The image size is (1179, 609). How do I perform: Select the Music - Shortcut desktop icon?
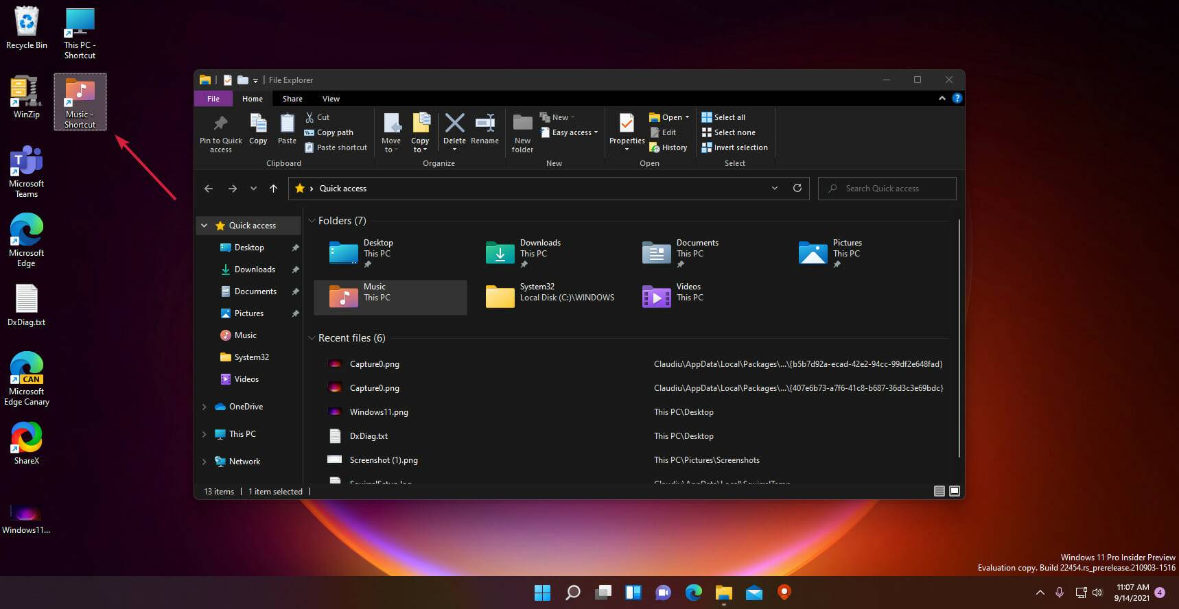click(80, 102)
